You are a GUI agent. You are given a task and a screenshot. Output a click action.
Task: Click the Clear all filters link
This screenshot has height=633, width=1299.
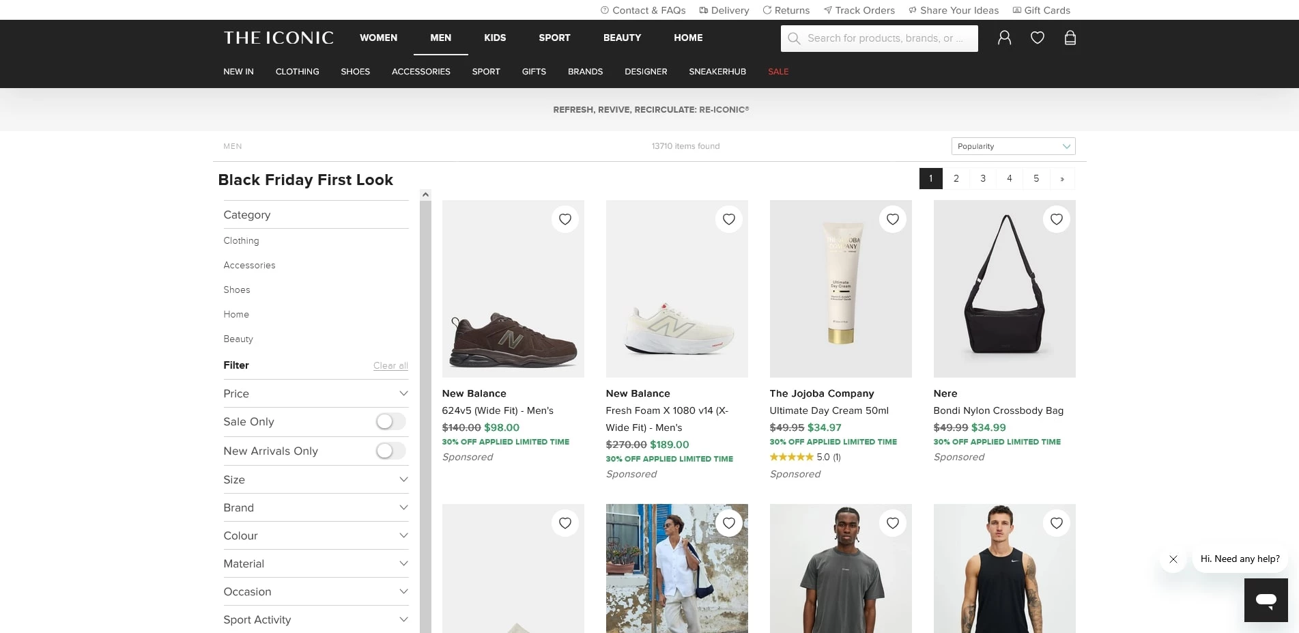click(x=390, y=366)
